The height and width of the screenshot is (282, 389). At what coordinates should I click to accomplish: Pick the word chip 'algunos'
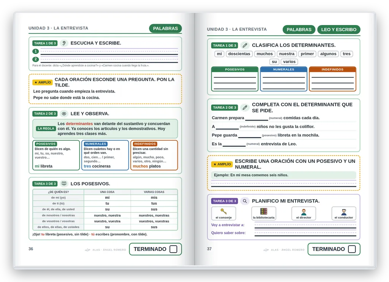(x=328, y=54)
